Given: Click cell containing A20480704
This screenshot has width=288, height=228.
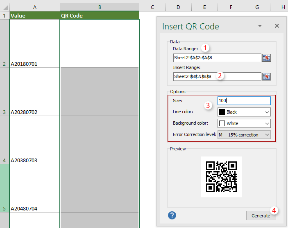Looking at the screenshot, I should click(x=35, y=188).
